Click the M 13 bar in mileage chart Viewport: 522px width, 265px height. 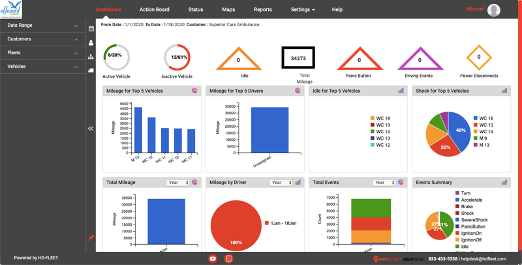[x=138, y=130]
